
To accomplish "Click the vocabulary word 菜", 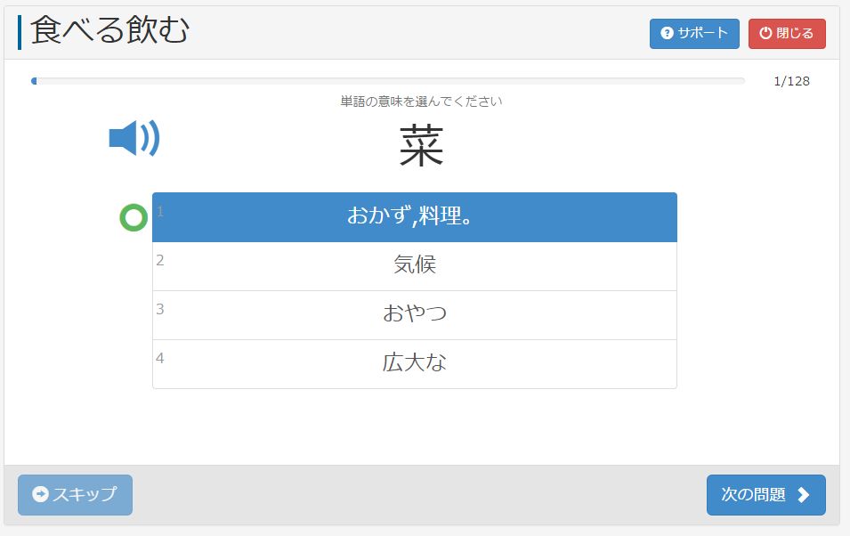I will point(421,146).
